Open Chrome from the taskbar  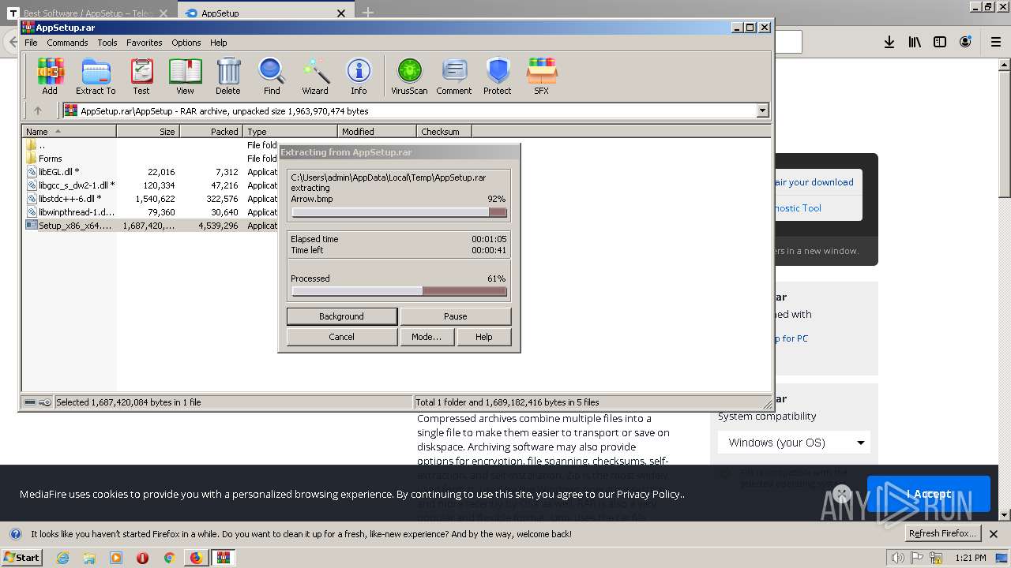click(169, 558)
